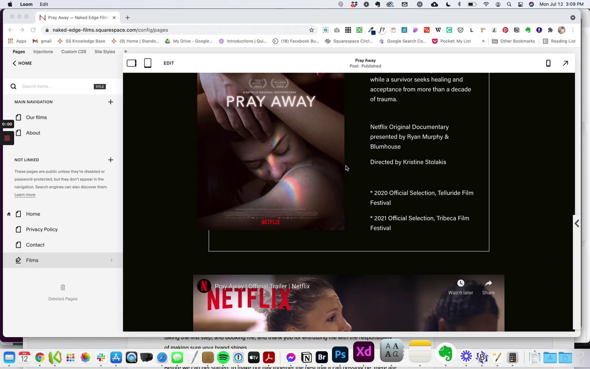Open Notion from the dock
Viewport: 590px width, 369px height.
pos(306,357)
